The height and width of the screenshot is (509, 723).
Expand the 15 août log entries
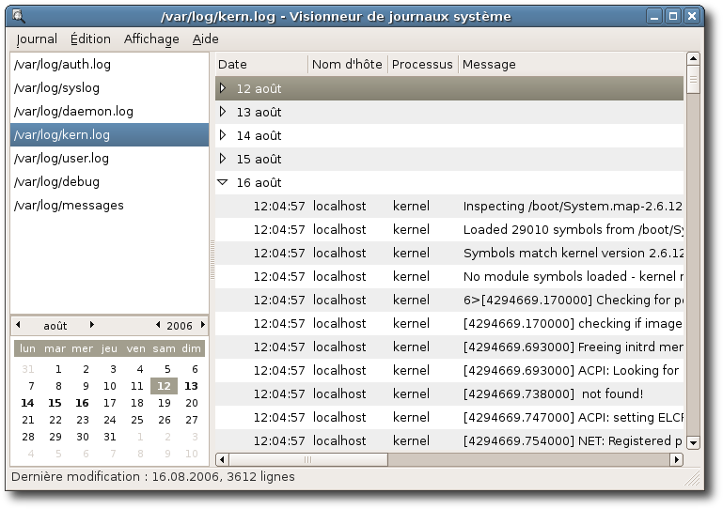tap(223, 159)
